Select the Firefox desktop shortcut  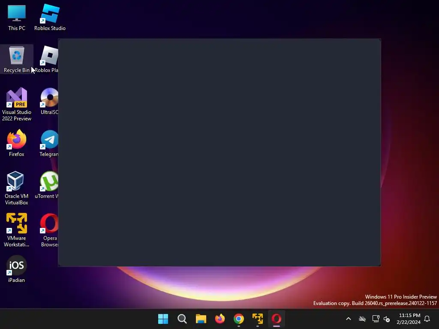click(17, 143)
